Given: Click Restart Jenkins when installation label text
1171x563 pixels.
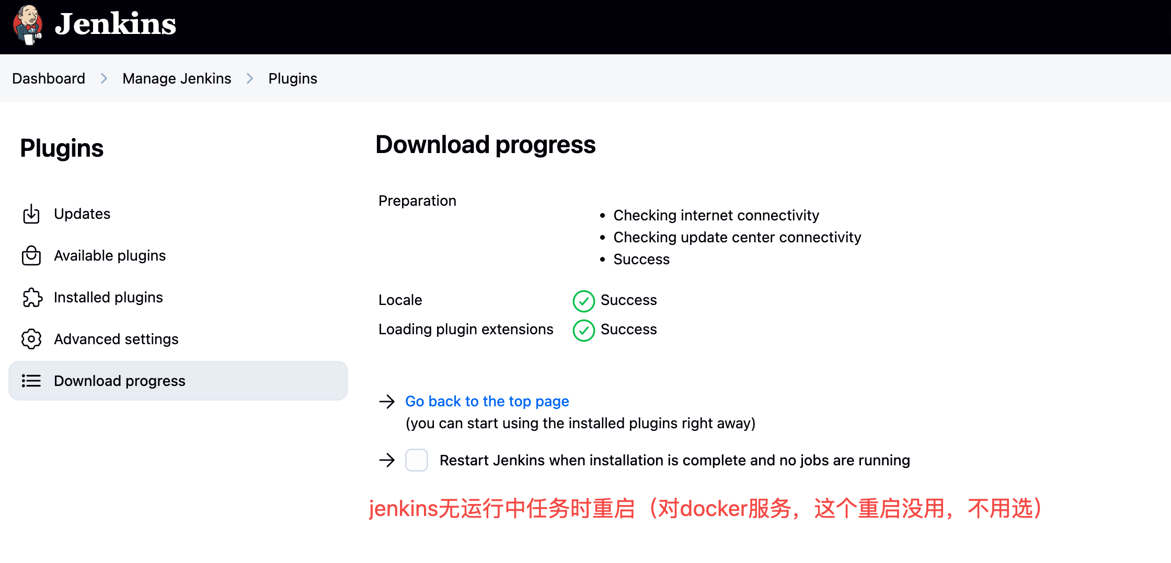Looking at the screenshot, I should [674, 460].
